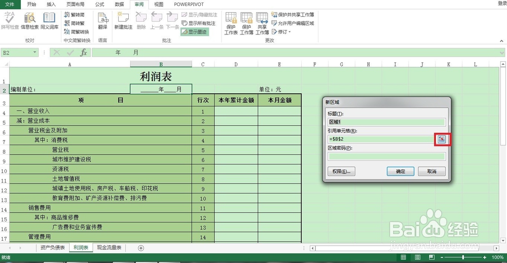Click the 100% zoom level
This screenshot has width=507, height=263.
click(x=497, y=257)
